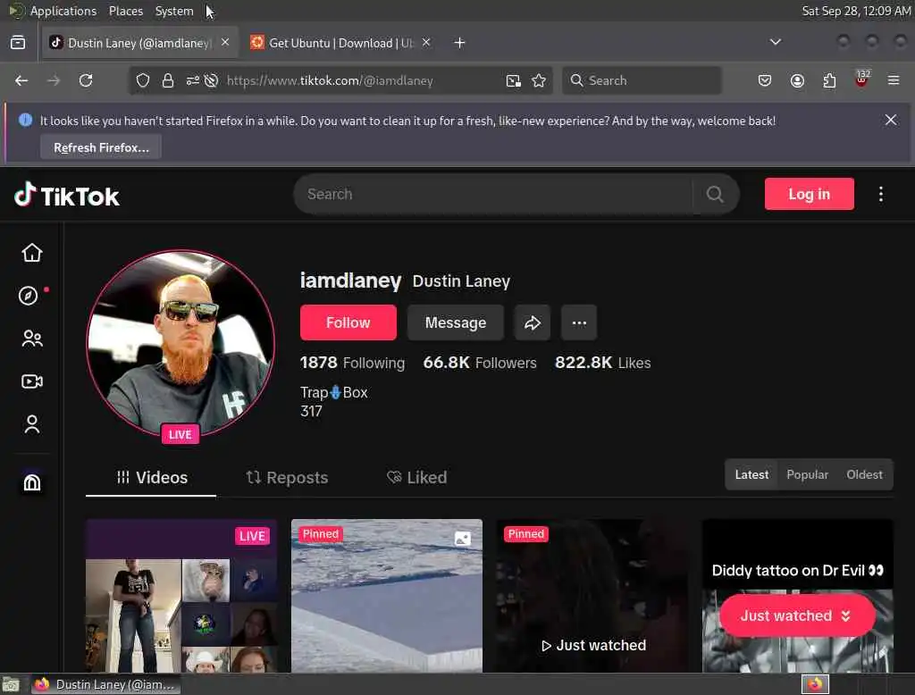Open the LIVE profile avatar

[180, 342]
